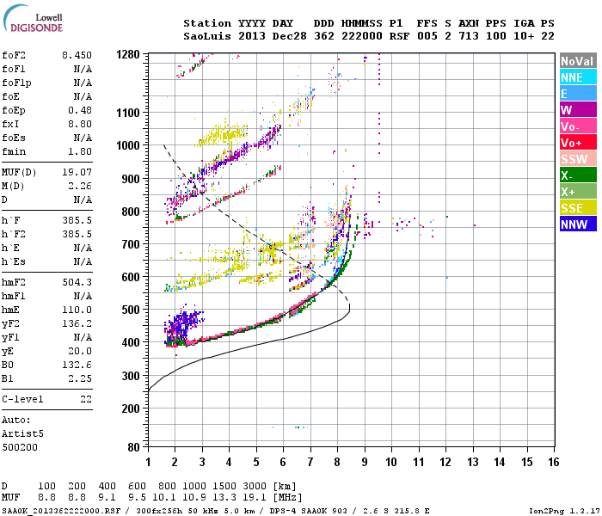Select the NNW legend swatch
Viewport: 602px width, 516px height.
coord(578,224)
